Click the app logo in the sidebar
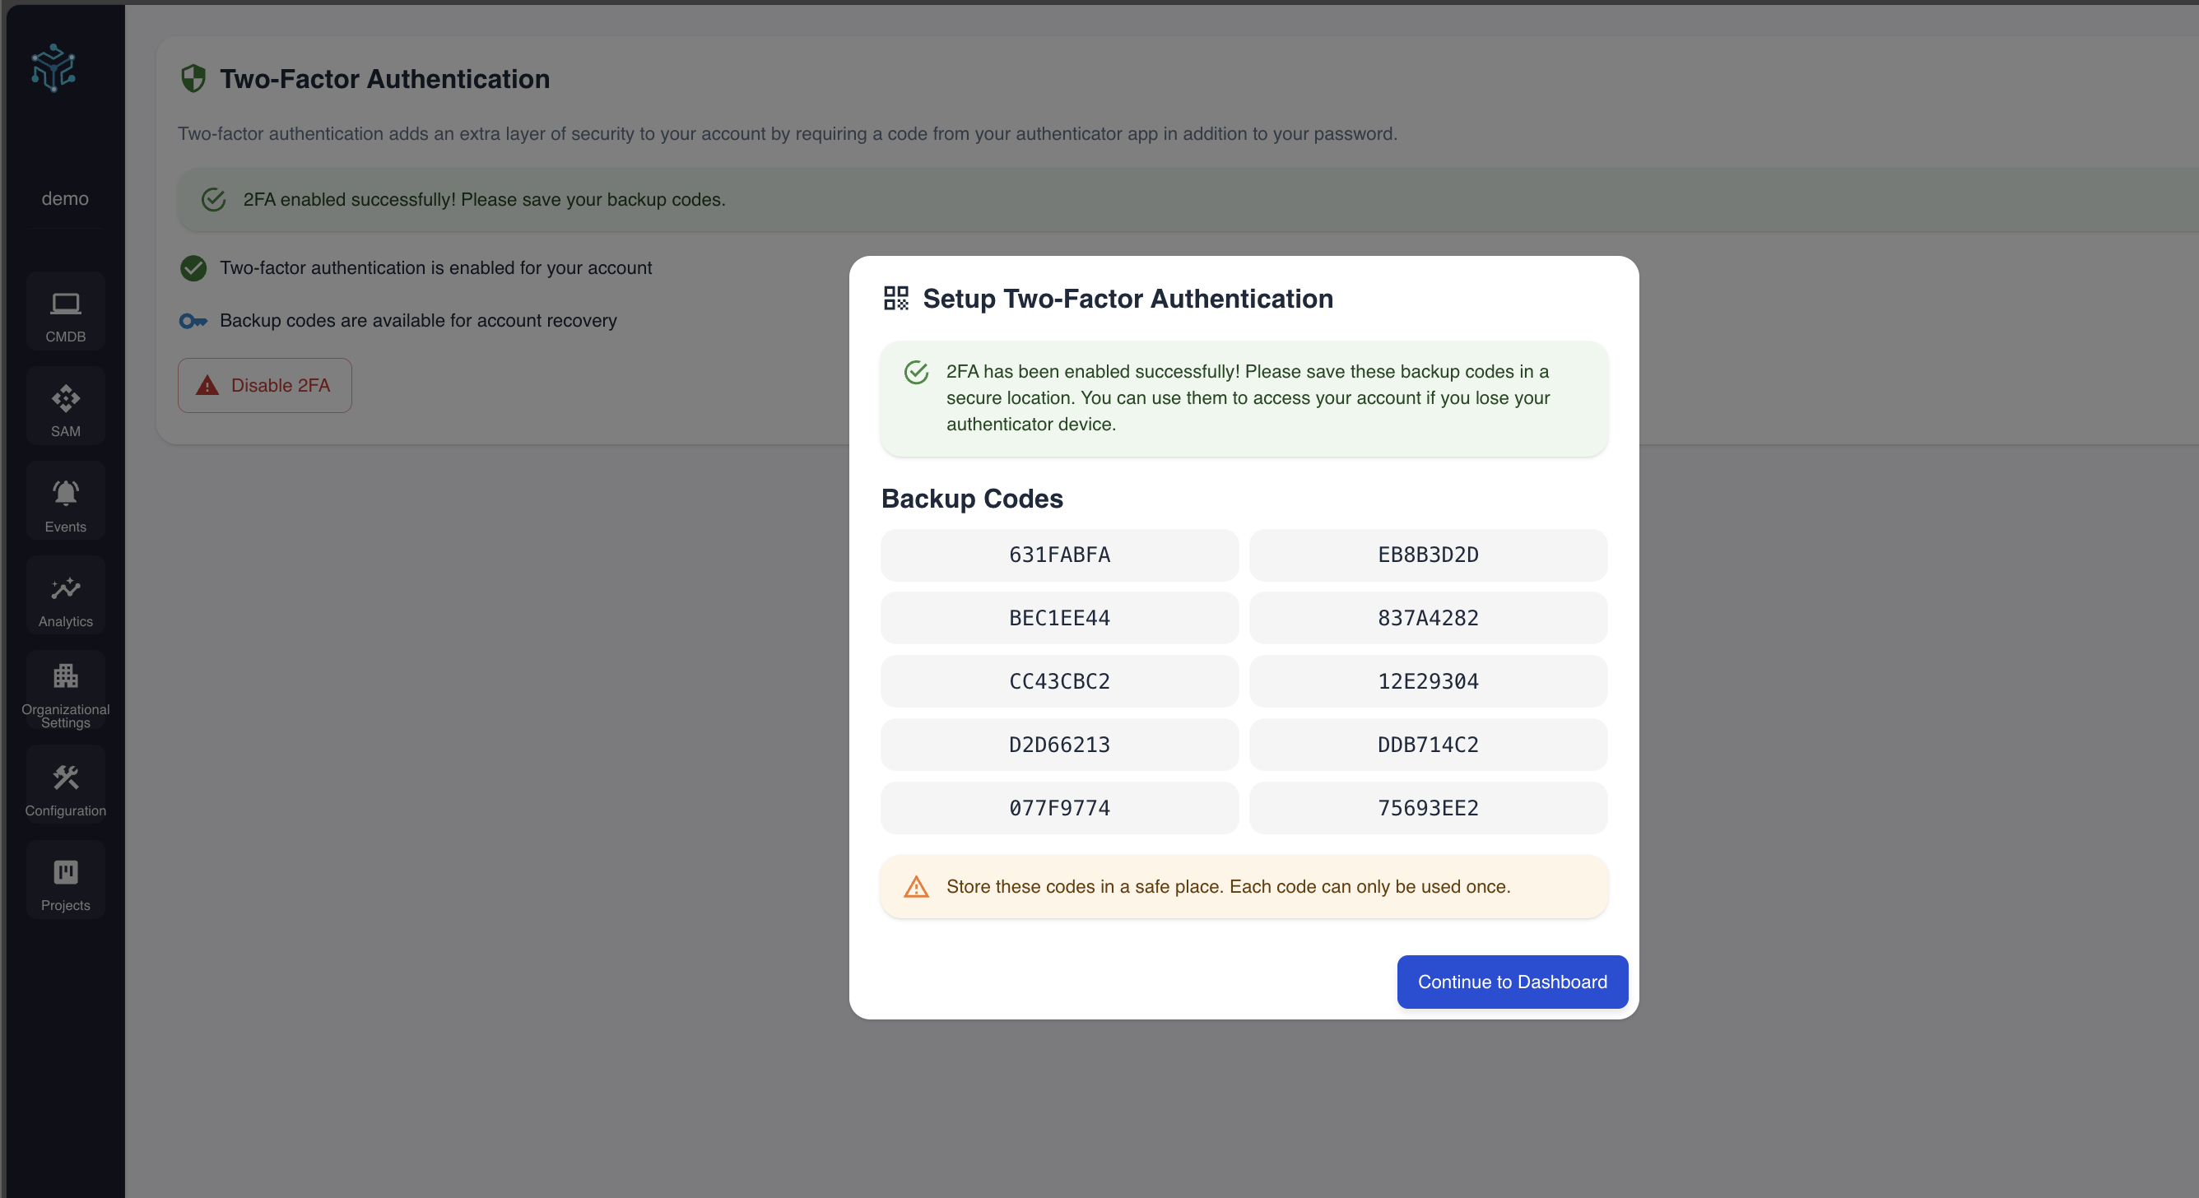The image size is (2199, 1198). (x=53, y=68)
